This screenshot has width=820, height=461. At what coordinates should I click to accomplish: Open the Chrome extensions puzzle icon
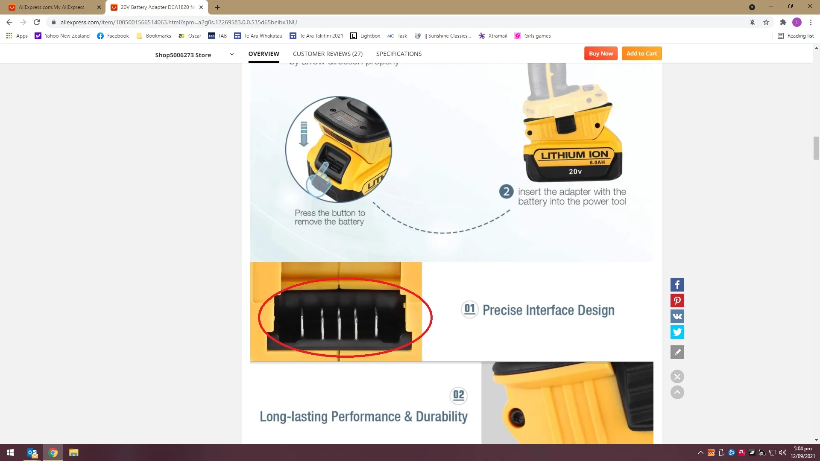pyautogui.click(x=783, y=22)
